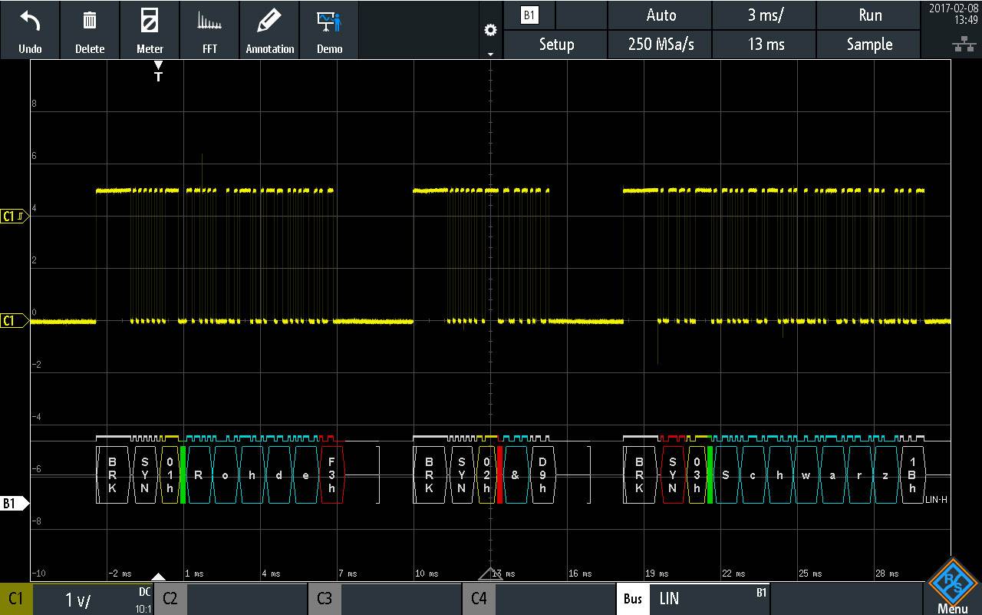Open the Sample acquisition mode selector
982x615 pixels.
[x=868, y=45]
